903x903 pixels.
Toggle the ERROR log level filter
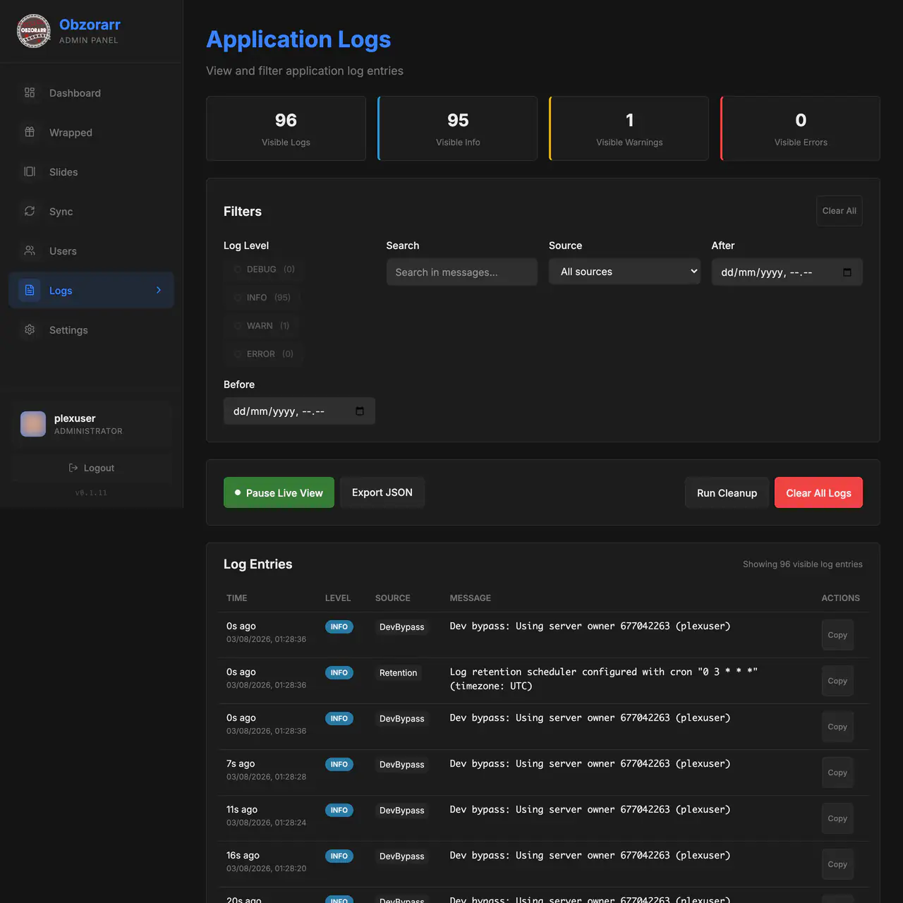click(264, 354)
